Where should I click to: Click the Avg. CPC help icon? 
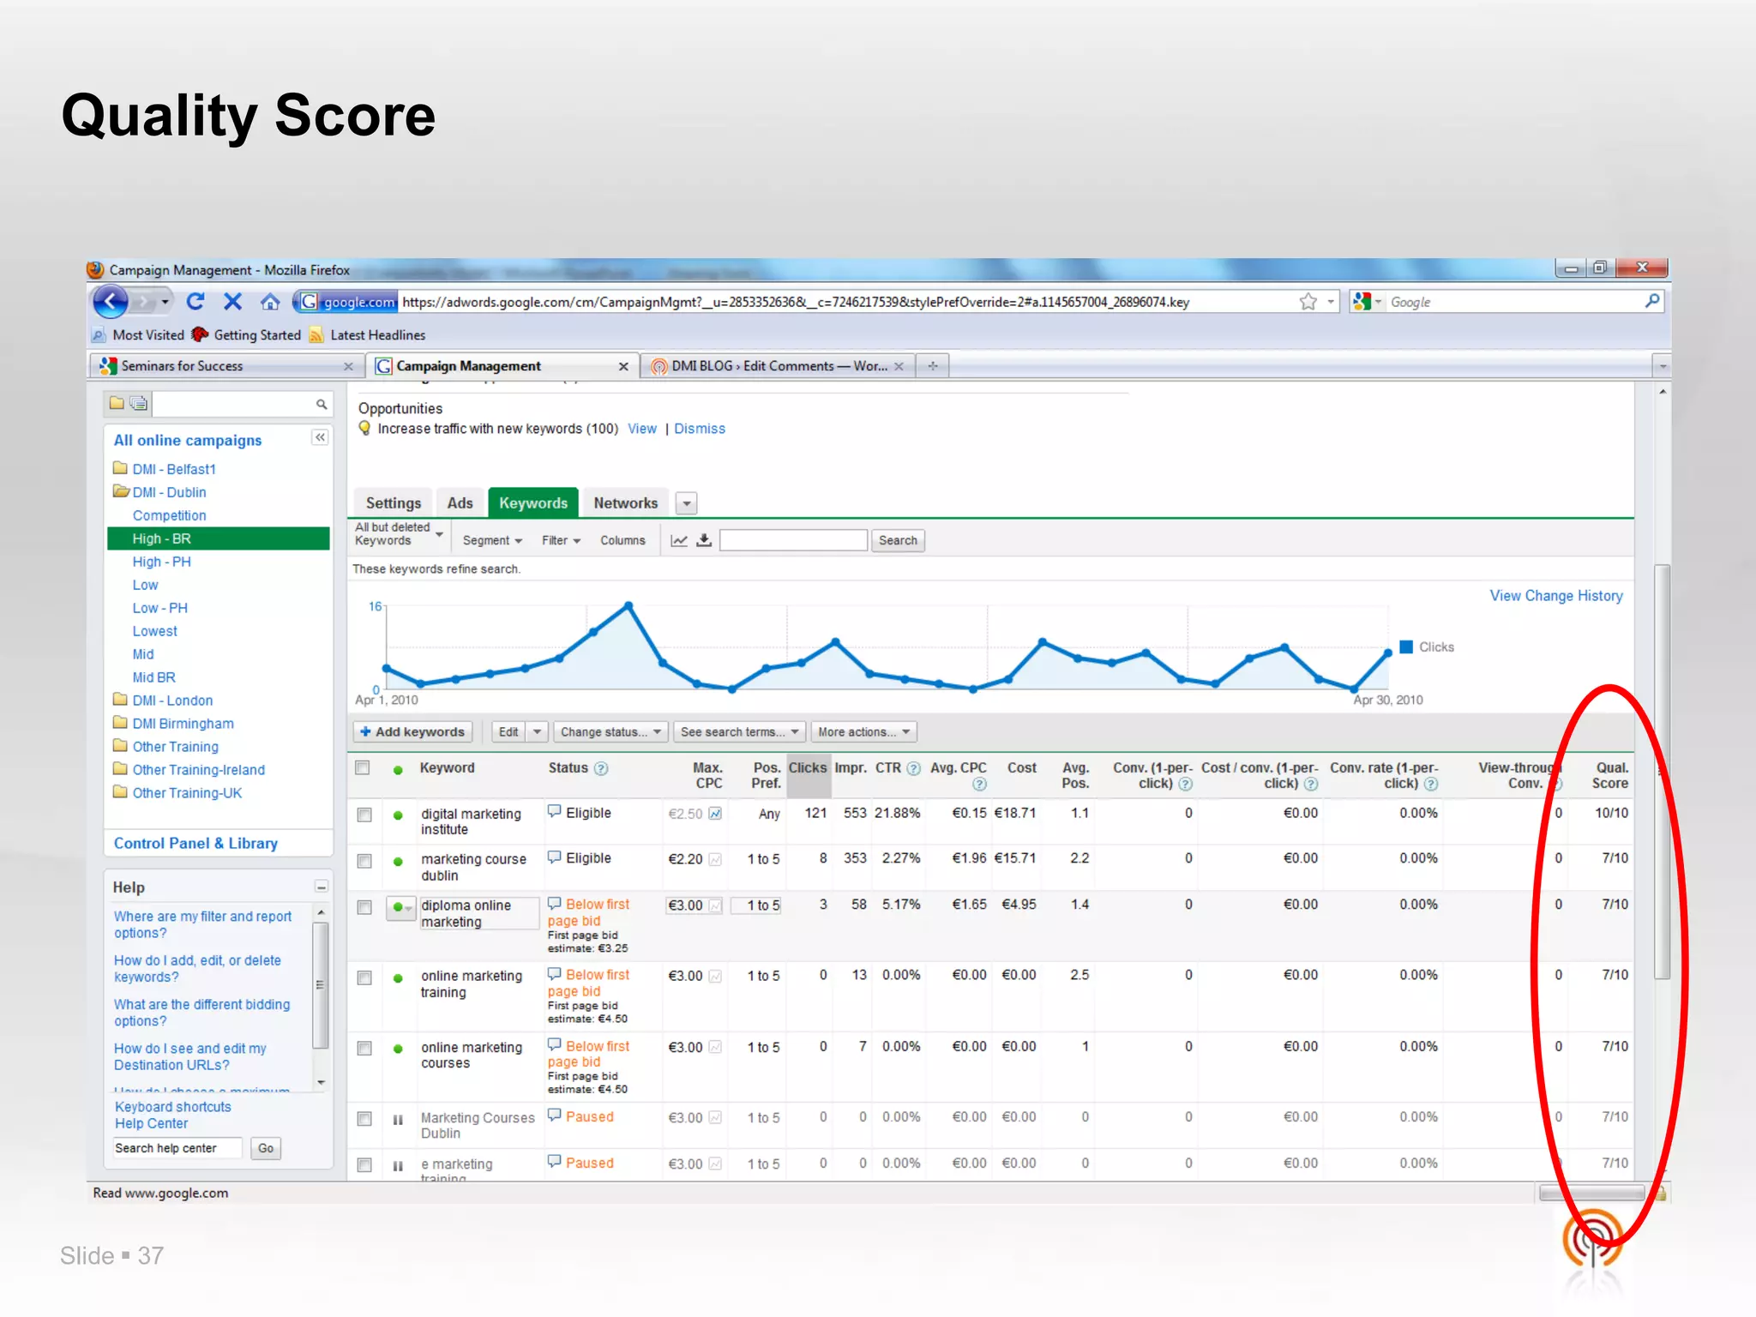coord(979,784)
